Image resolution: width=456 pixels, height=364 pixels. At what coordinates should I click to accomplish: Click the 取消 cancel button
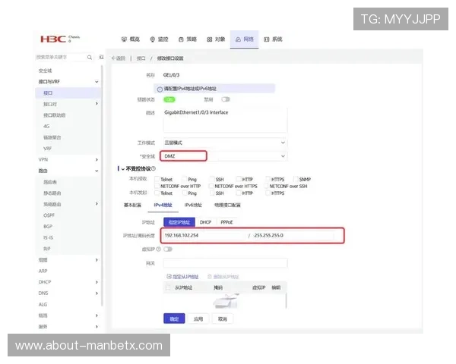pos(222,318)
